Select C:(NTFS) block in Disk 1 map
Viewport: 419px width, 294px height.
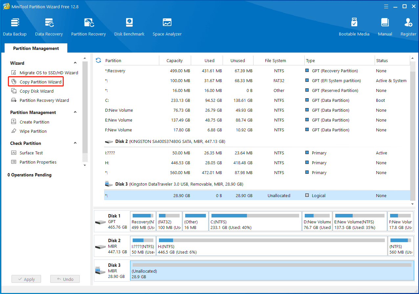pos(255,221)
